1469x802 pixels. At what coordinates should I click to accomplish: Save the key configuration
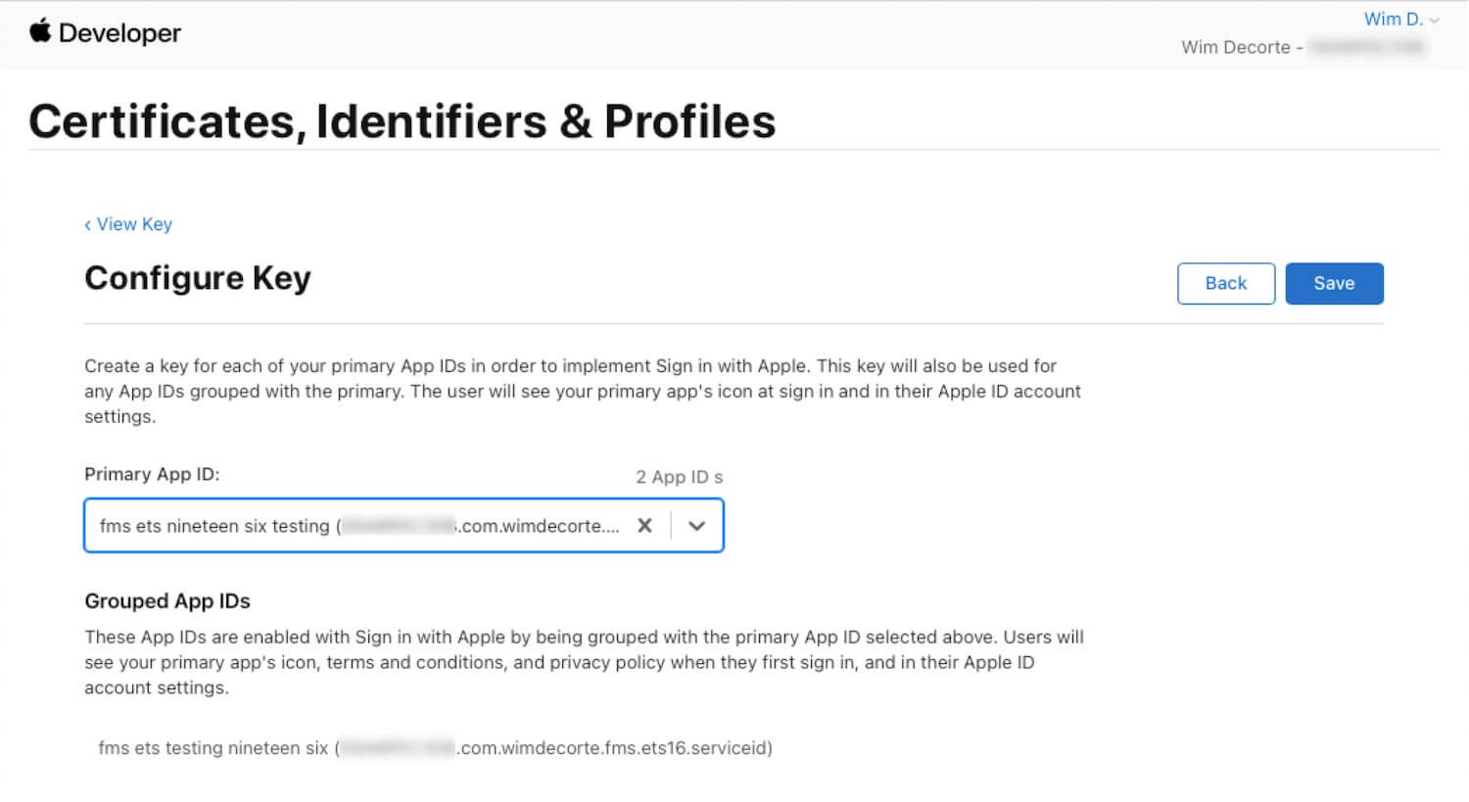click(1334, 283)
